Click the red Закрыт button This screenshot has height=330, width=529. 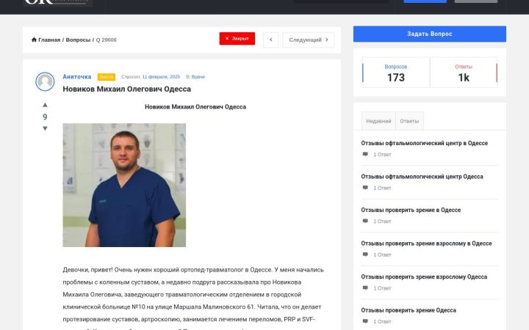point(237,38)
